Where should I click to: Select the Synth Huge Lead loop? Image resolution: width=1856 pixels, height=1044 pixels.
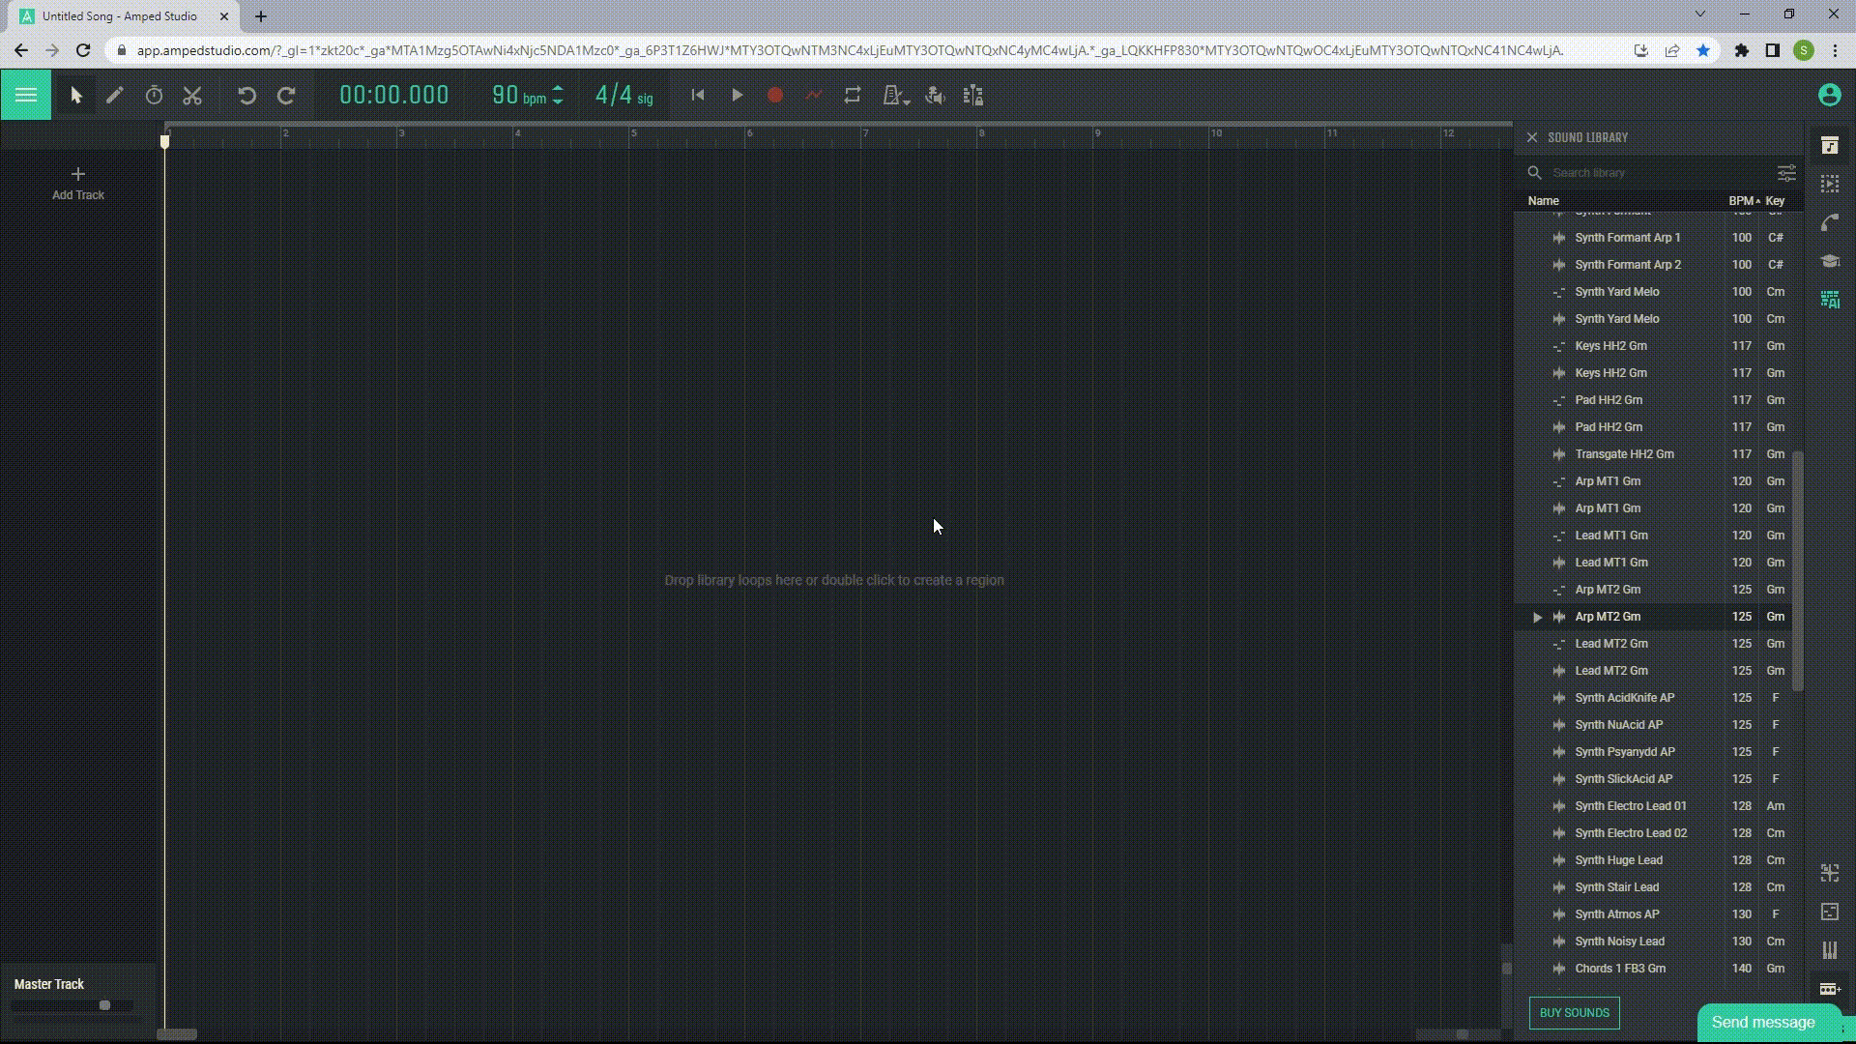click(x=1618, y=860)
